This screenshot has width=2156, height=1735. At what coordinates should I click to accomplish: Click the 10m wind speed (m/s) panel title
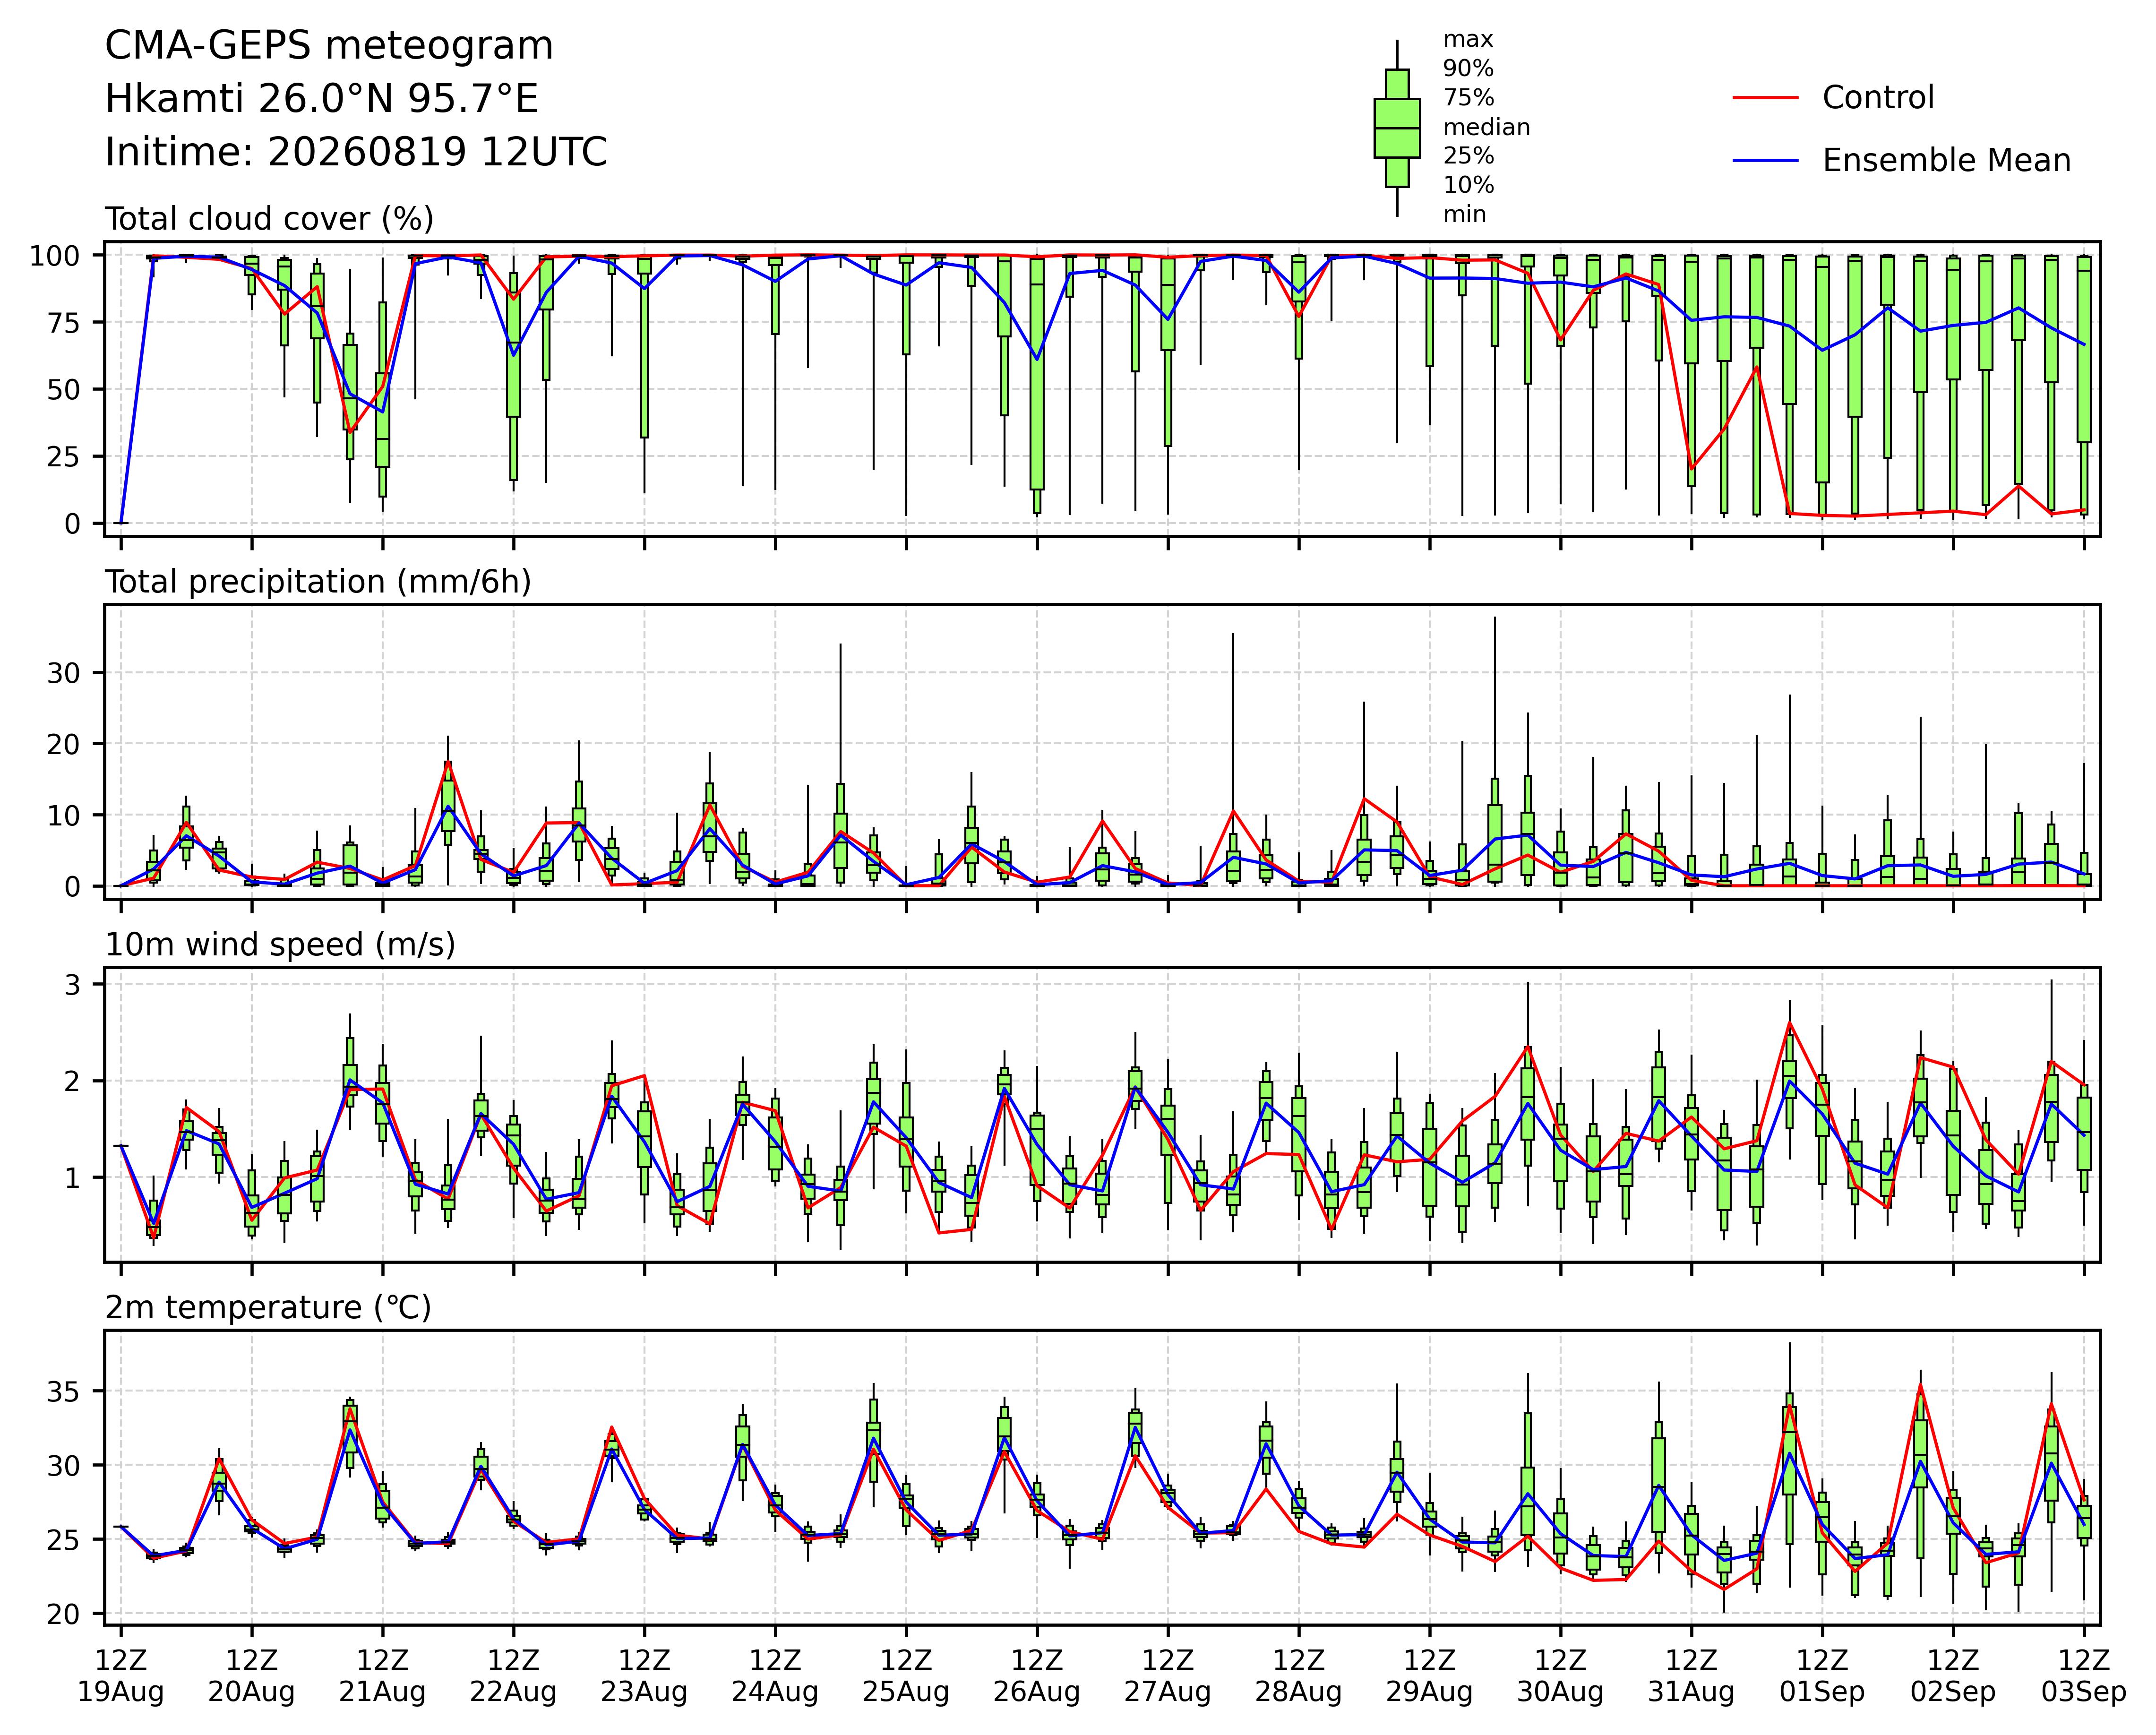pyautogui.click(x=280, y=945)
